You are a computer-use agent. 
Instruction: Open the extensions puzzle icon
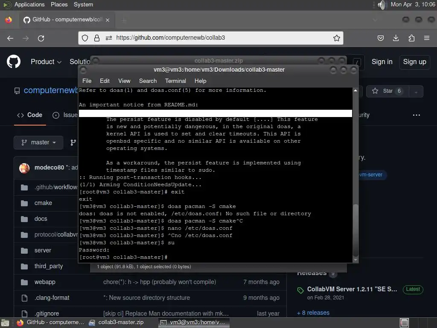411,38
